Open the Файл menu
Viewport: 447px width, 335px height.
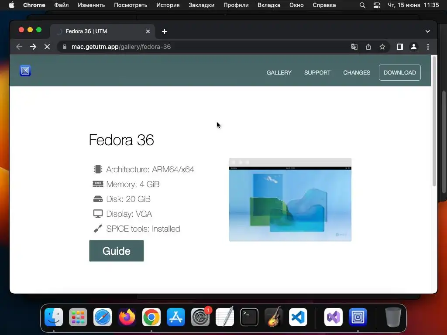point(61,5)
